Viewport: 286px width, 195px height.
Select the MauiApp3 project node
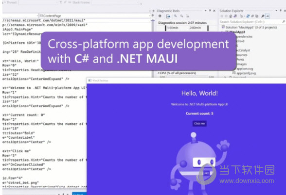click(237, 32)
